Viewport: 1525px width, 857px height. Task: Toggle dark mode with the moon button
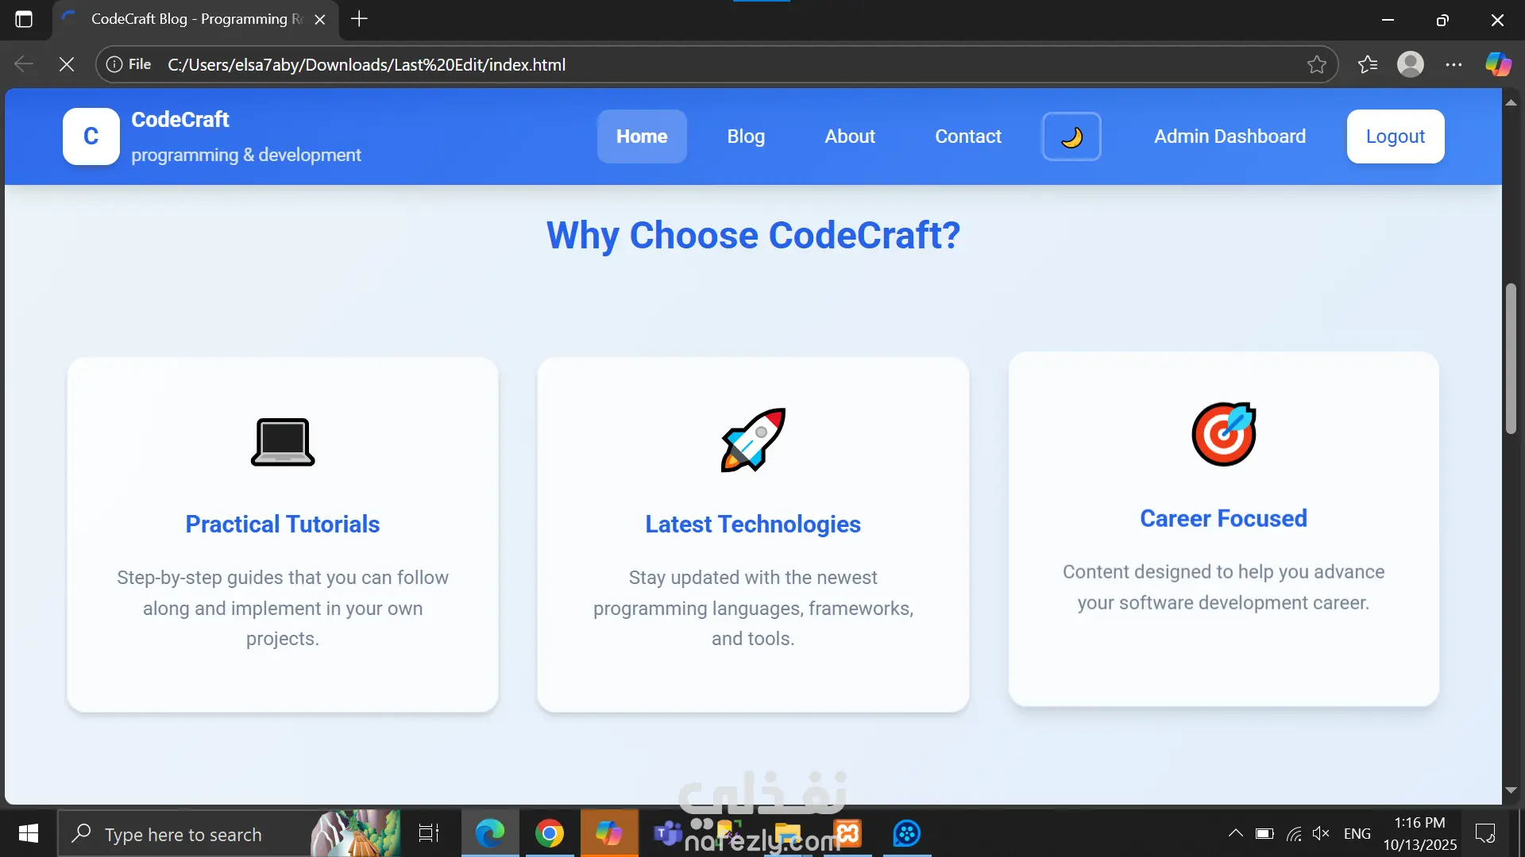1071,136
